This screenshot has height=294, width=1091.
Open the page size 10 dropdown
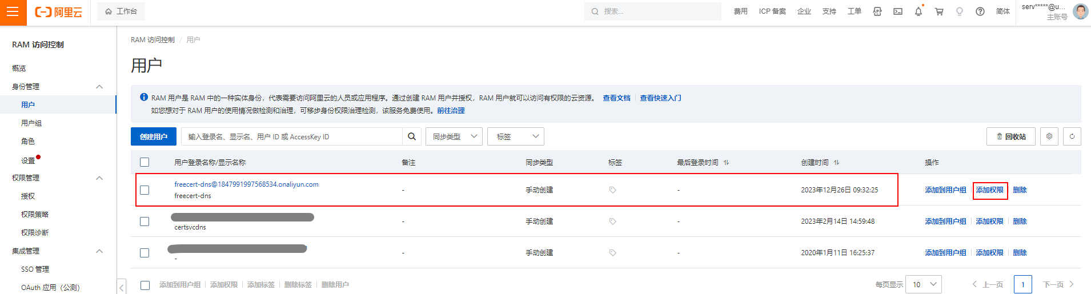[924, 284]
